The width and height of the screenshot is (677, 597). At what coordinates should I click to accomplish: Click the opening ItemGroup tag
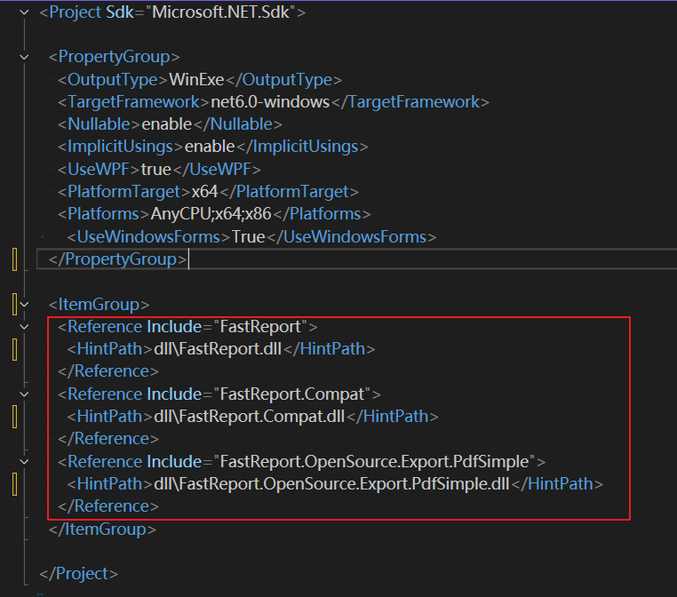pyautogui.click(x=99, y=305)
